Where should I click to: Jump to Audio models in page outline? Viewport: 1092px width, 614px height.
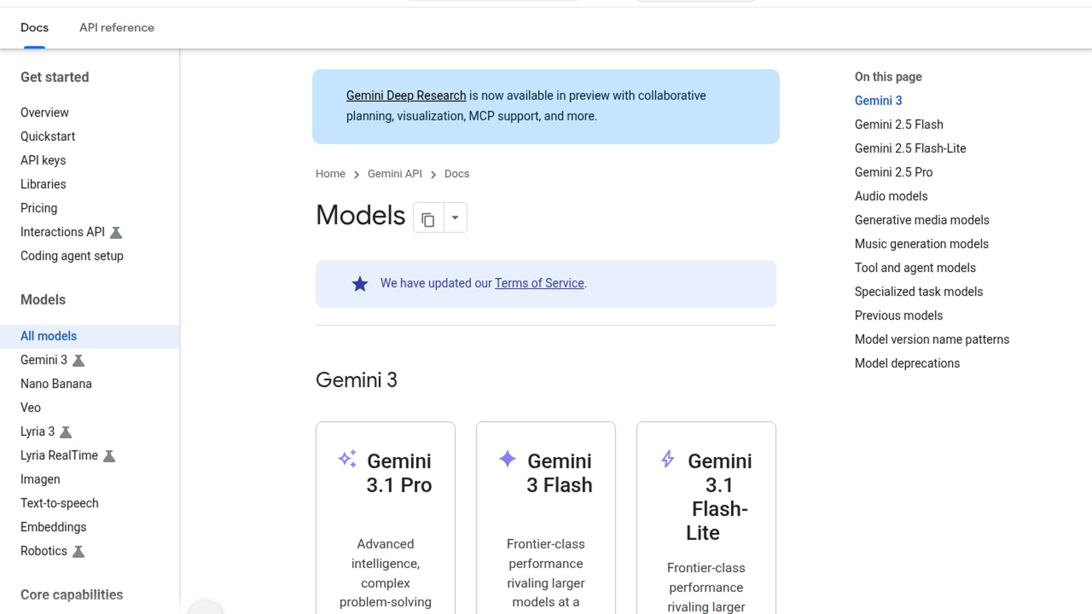click(891, 196)
